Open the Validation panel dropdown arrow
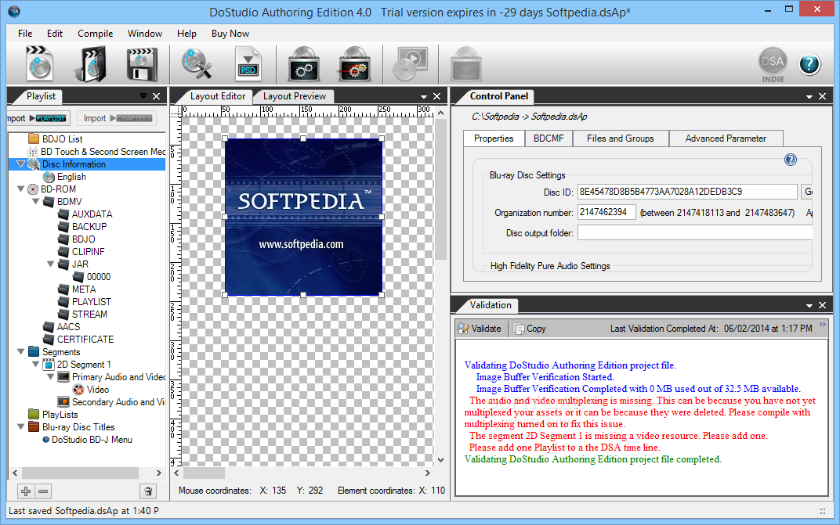 pyautogui.click(x=809, y=305)
